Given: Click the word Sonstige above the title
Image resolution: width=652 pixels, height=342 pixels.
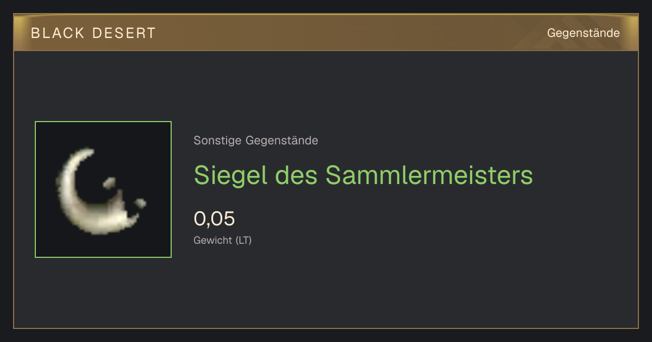Looking at the screenshot, I should [x=218, y=141].
